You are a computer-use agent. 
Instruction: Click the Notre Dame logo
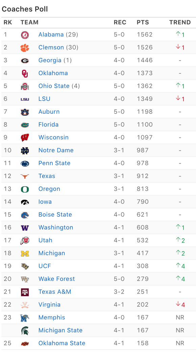coord(25,151)
